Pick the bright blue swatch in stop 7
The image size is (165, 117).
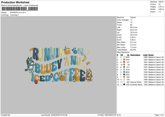[x=124, y=72]
